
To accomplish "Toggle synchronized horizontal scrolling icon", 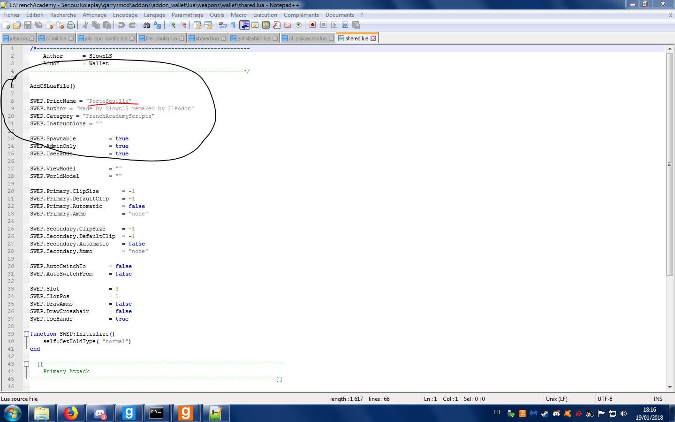I will [208, 25].
